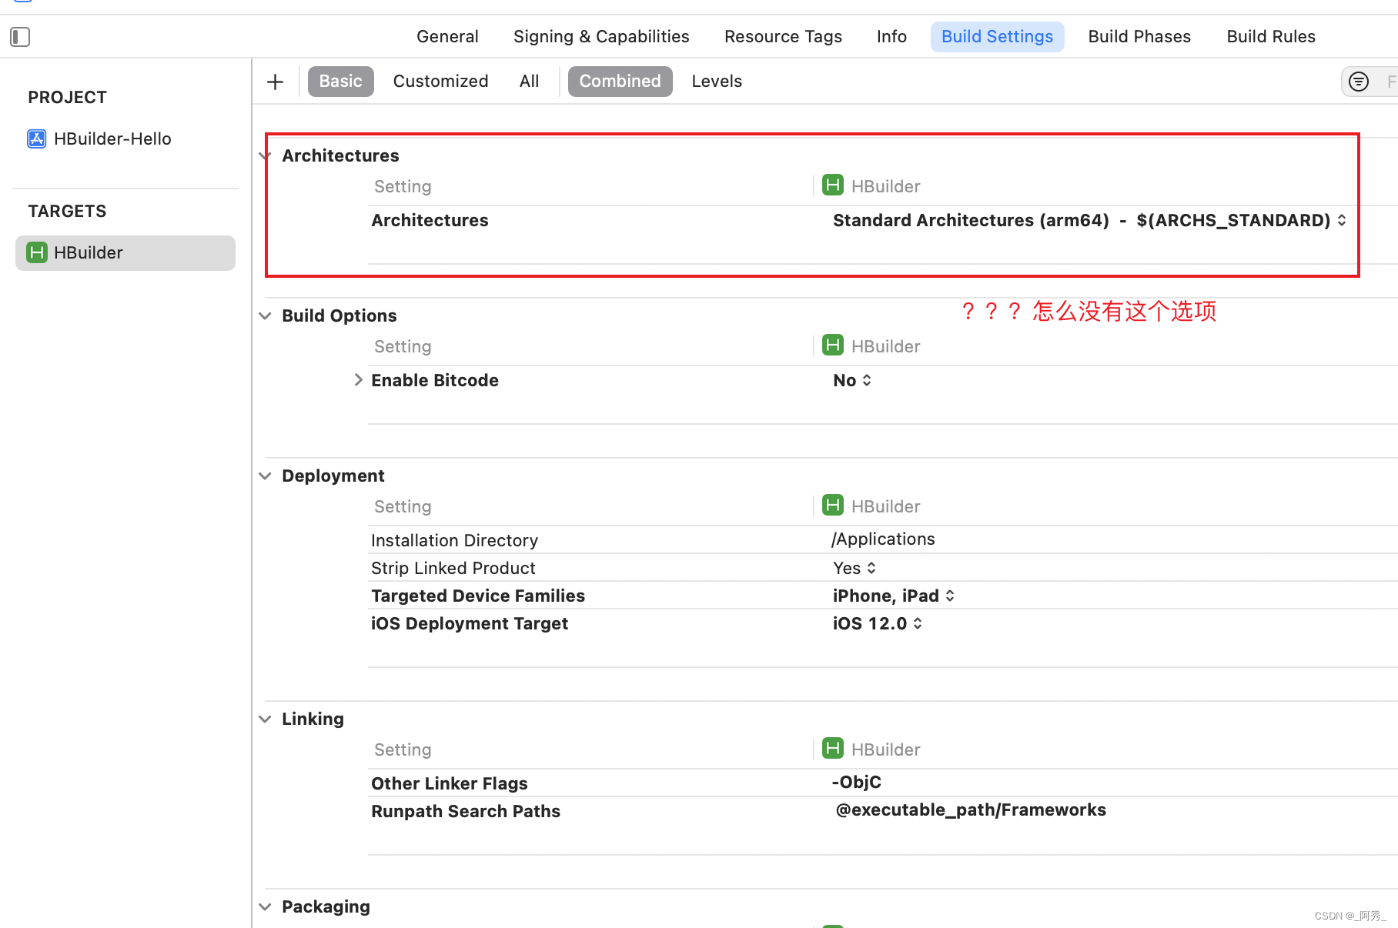The image size is (1398, 928).
Task: Open the Info tab
Action: coord(891,37)
